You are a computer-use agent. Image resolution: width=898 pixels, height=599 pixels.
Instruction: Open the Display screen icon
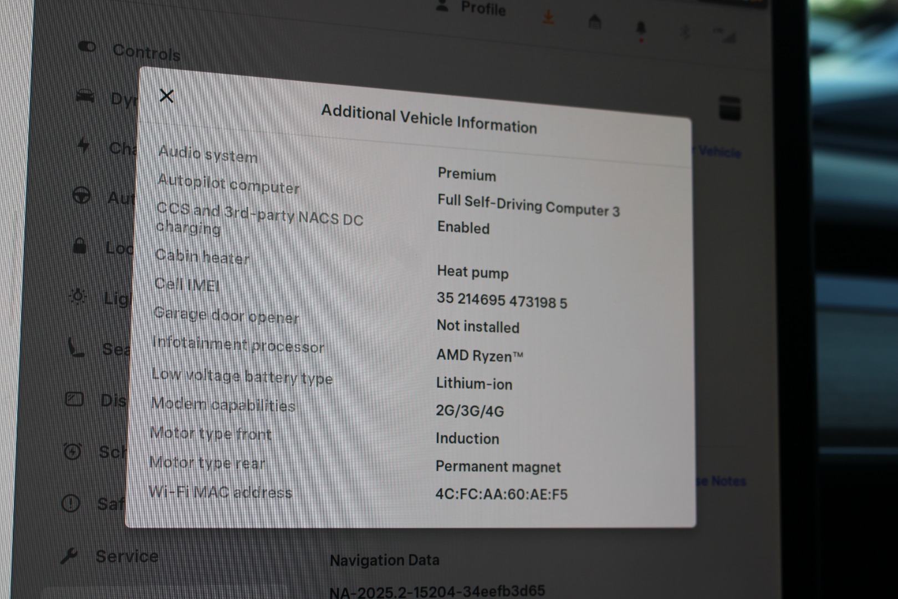tap(74, 399)
